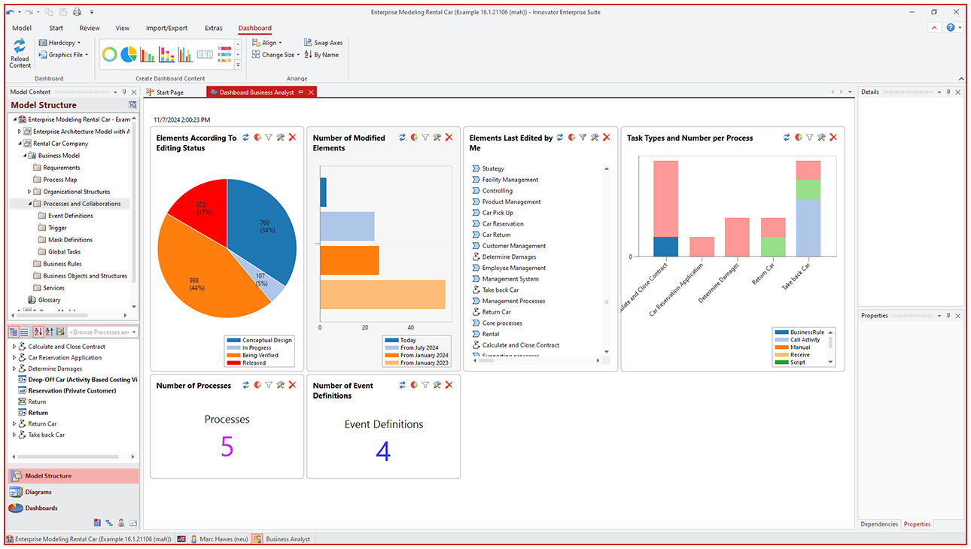Toggle descending A-Z sort in Model Content
971x549 pixels.
tap(38, 331)
